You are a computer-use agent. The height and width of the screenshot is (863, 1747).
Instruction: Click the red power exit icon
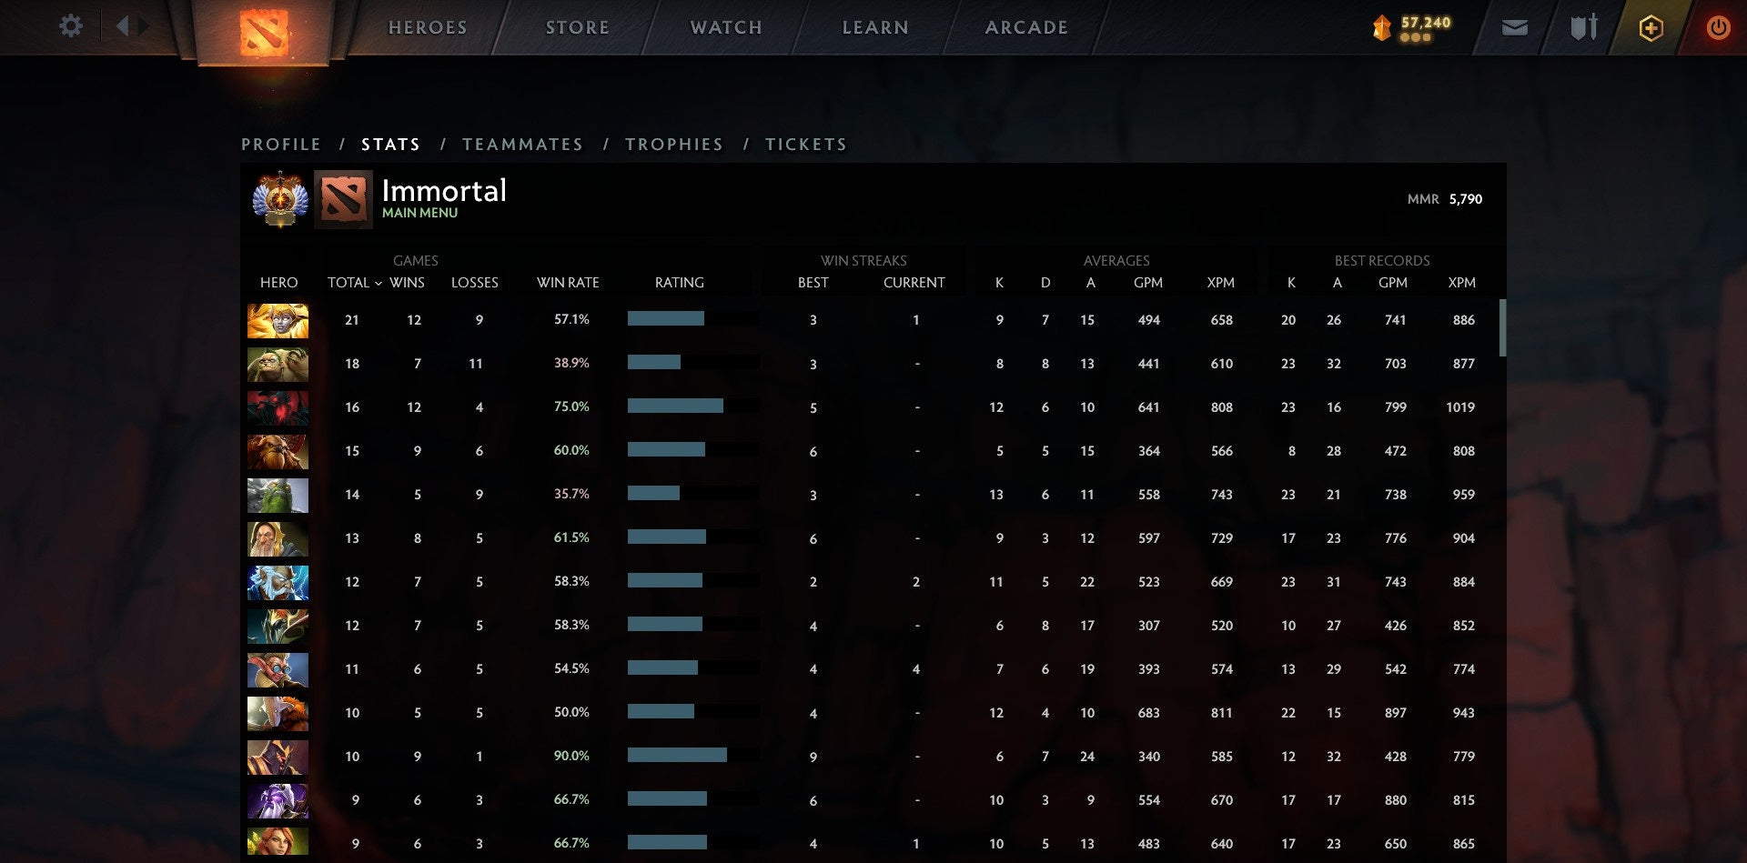(x=1718, y=28)
